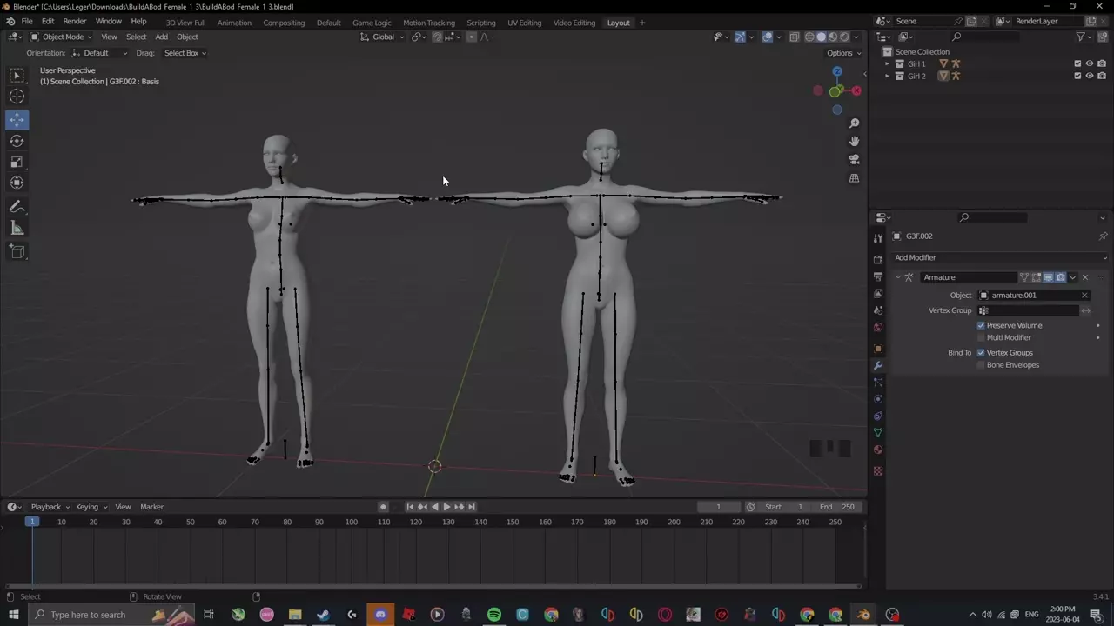Open the Modifier properties wrench tab
The width and height of the screenshot is (1114, 626).
click(x=877, y=365)
